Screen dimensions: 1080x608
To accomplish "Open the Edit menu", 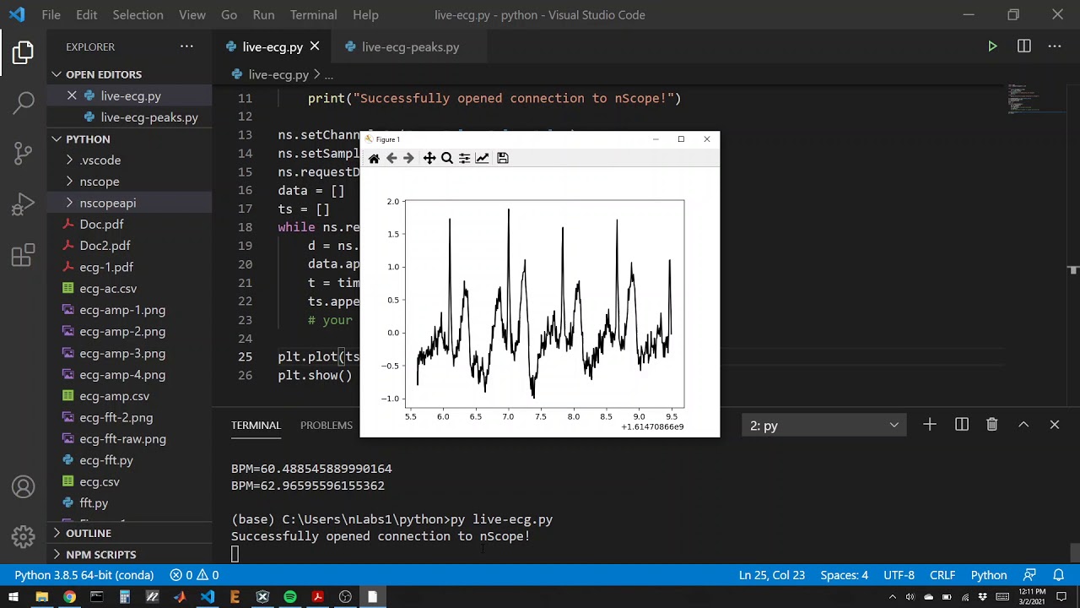I will click(86, 14).
